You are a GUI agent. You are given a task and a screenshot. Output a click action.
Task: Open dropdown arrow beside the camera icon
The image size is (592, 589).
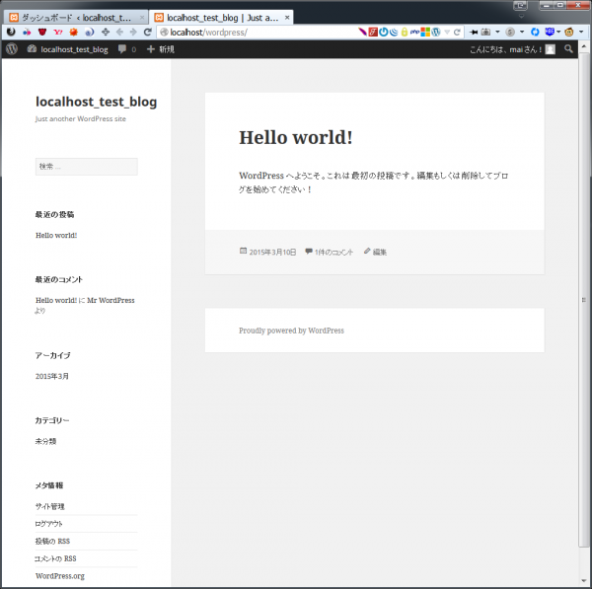(497, 33)
